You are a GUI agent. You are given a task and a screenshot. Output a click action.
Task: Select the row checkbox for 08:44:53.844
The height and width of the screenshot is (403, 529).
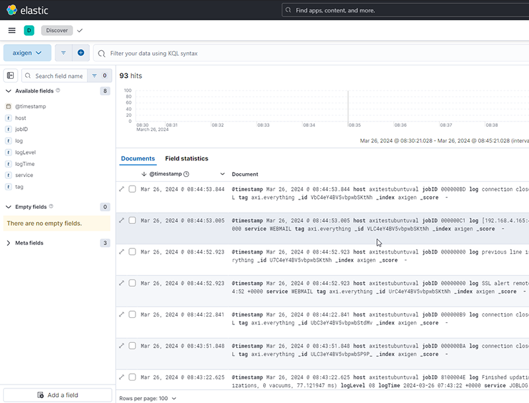pyautogui.click(x=132, y=189)
